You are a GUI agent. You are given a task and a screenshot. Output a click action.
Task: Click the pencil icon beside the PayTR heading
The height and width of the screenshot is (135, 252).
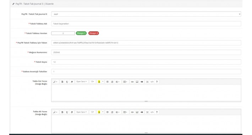tap(13, 4)
